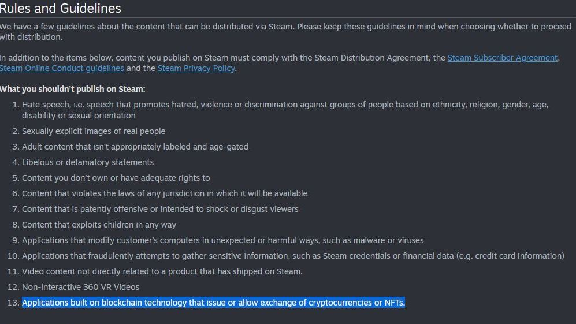576x324 pixels.
Task: Click the 'What you shouldn't publish on Steam' heading
Action: point(72,90)
